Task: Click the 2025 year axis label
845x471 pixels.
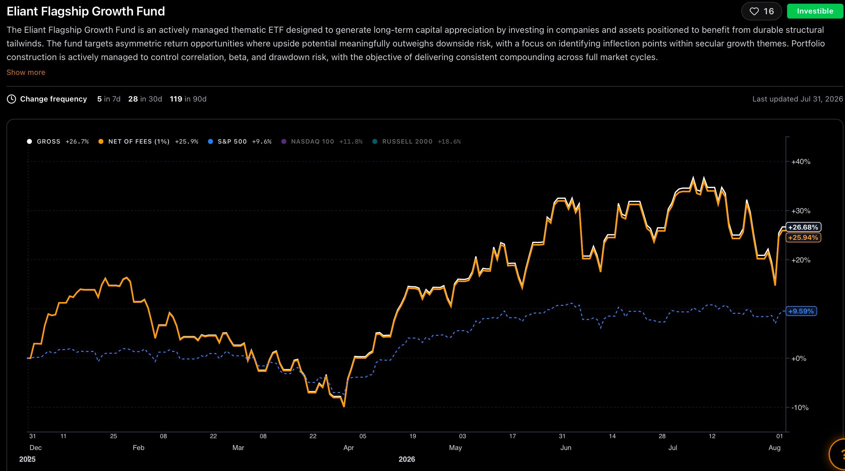Action: [27, 459]
